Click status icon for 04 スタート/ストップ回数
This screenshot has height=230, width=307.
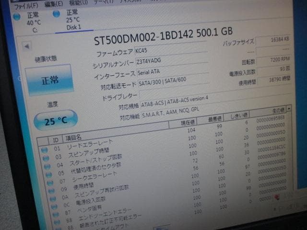tap(47, 167)
